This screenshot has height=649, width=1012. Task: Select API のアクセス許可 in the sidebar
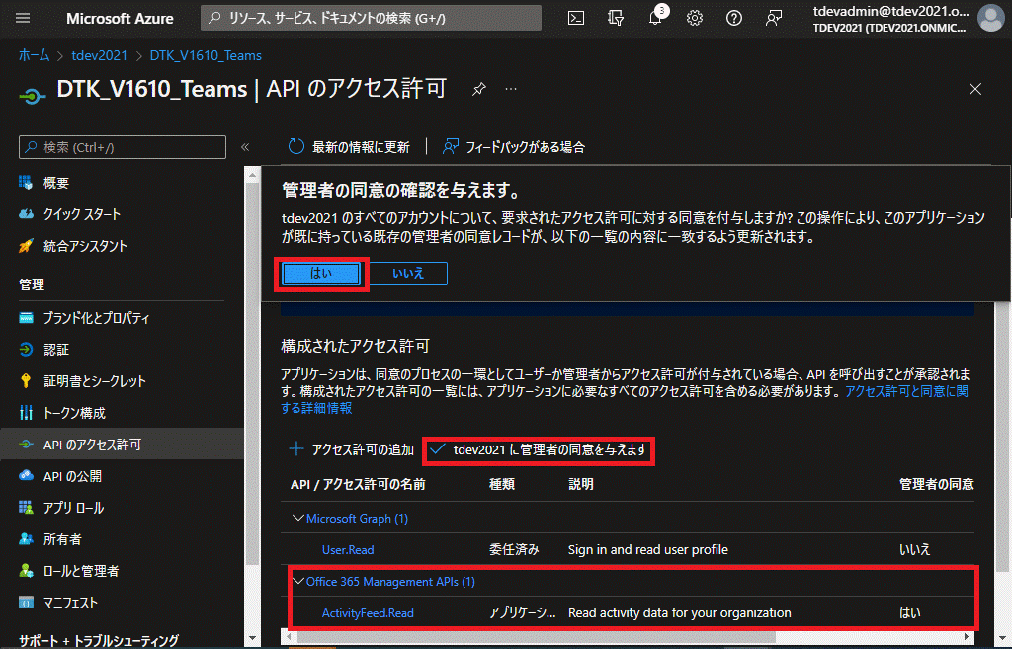(122, 445)
